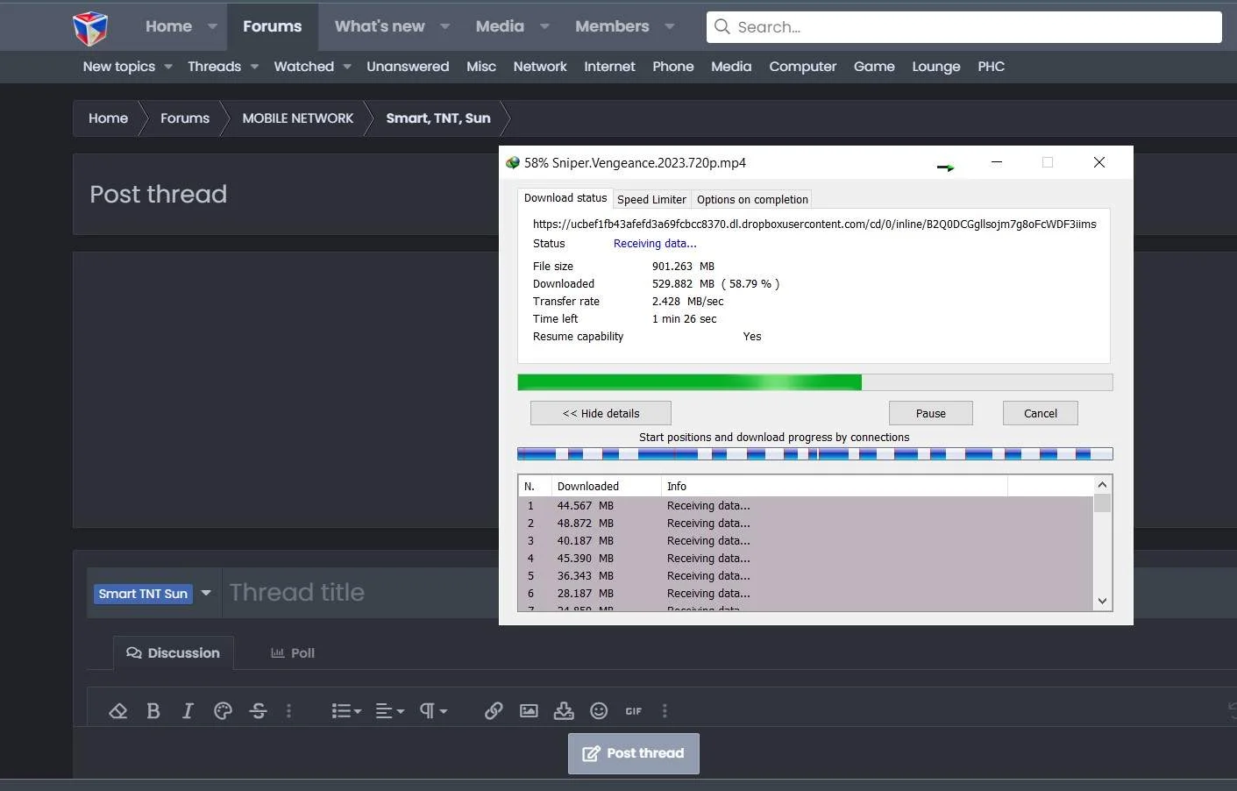
Task: Click the dropbox download URL text
Action: [814, 224]
